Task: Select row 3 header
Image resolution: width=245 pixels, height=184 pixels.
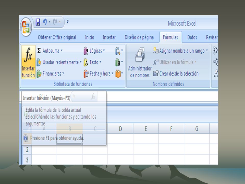Action: pyautogui.click(x=27, y=160)
